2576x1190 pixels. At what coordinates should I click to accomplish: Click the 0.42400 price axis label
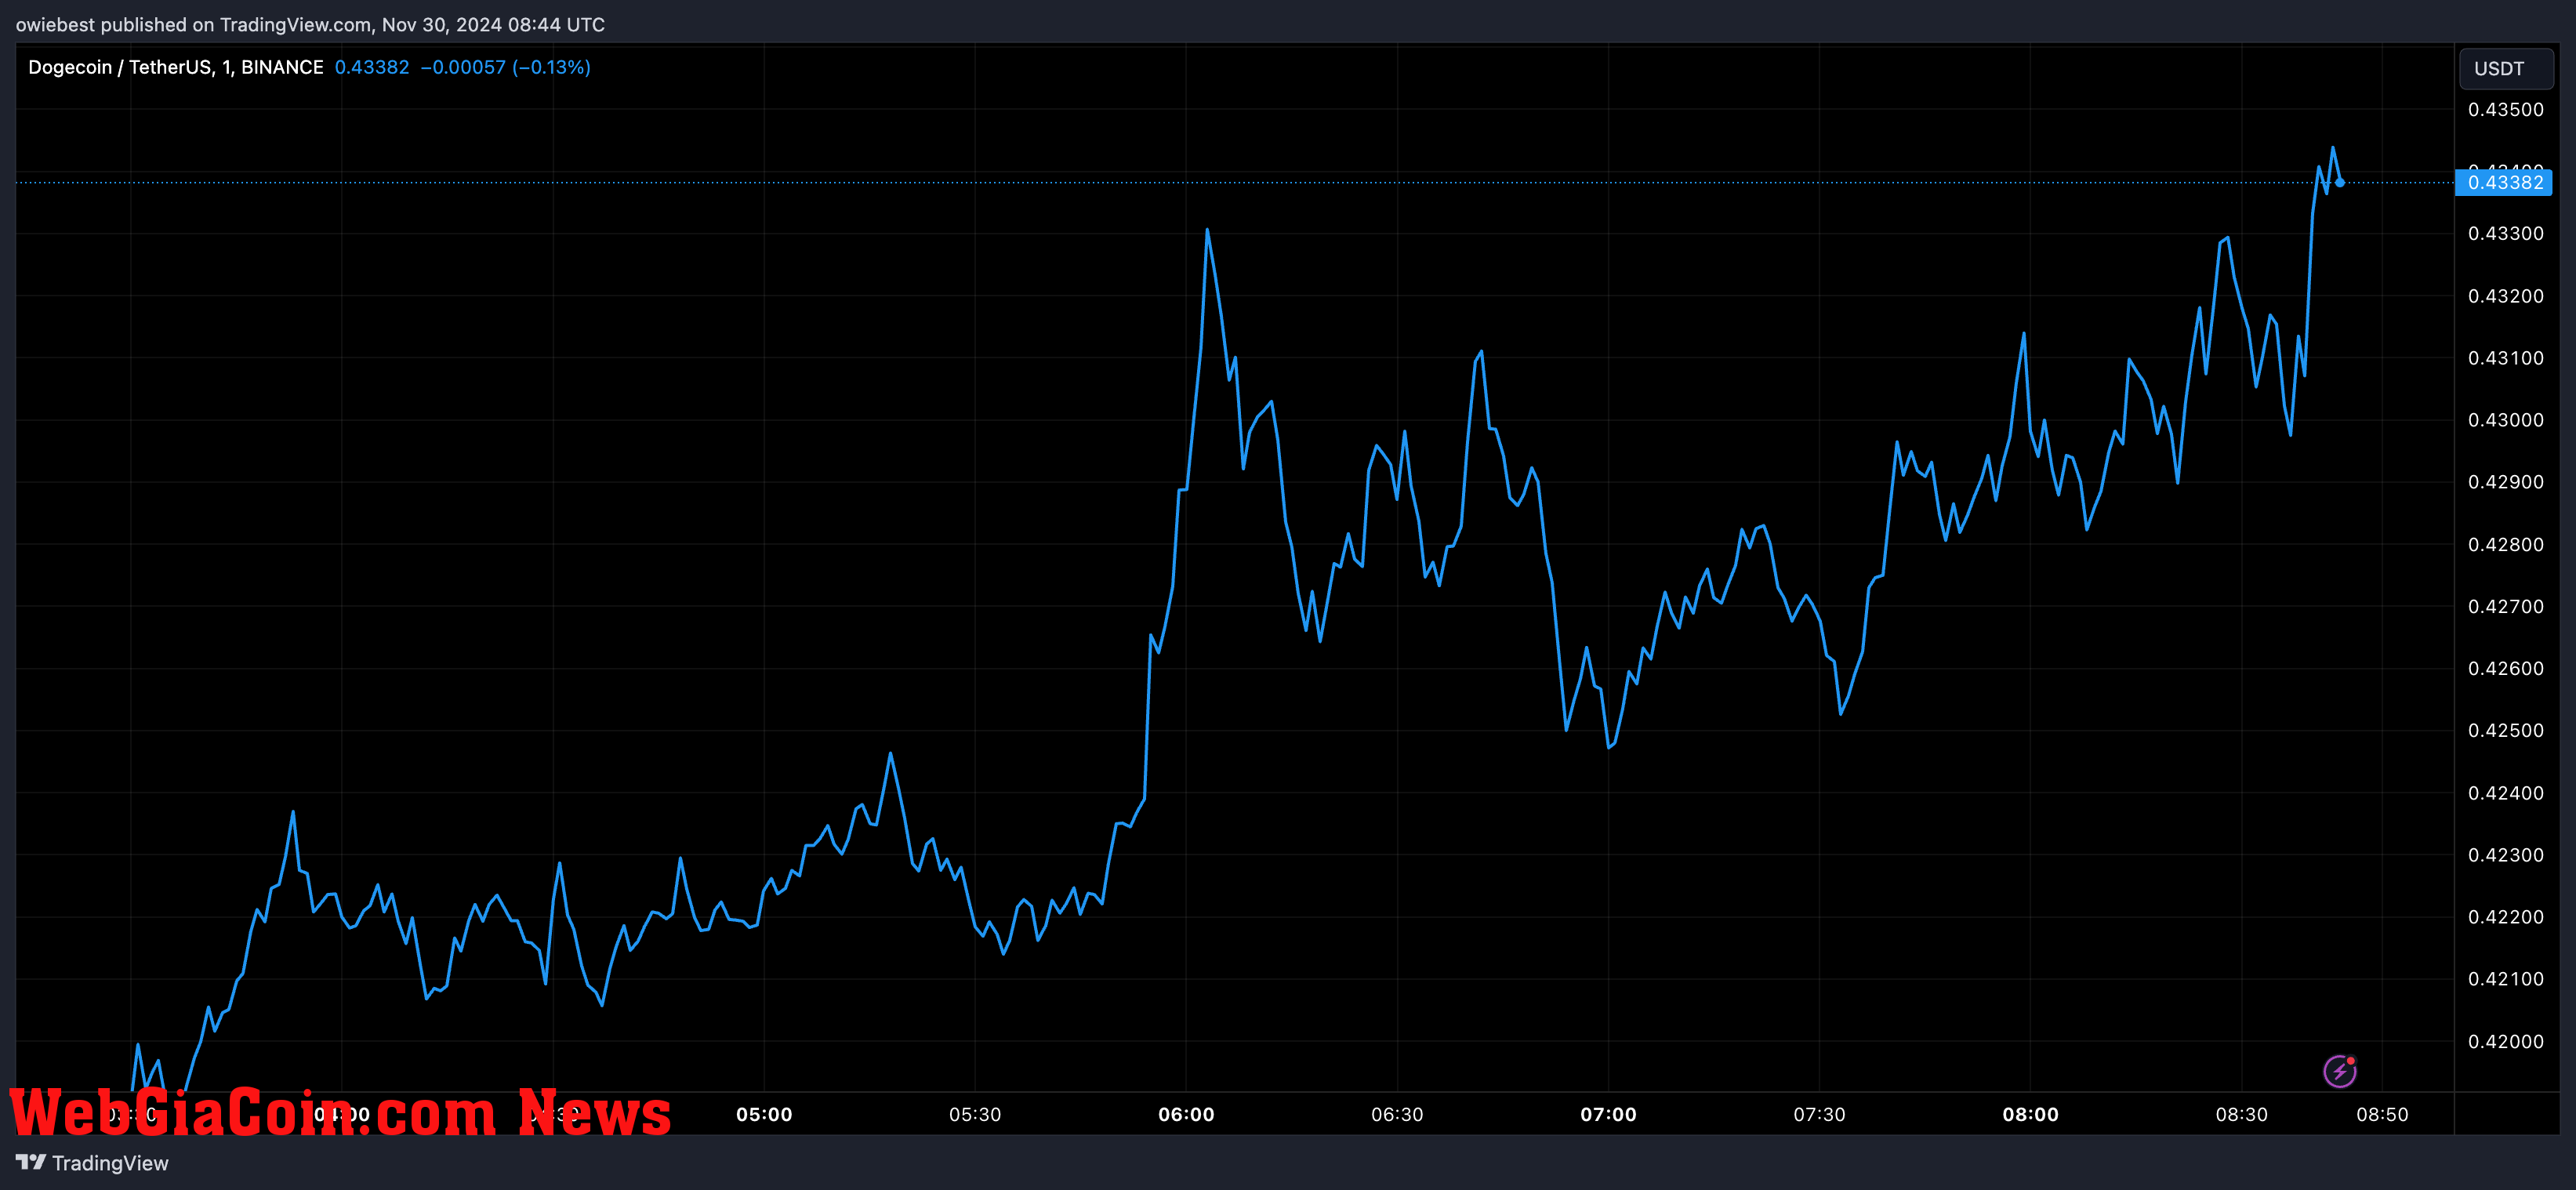tap(2505, 793)
